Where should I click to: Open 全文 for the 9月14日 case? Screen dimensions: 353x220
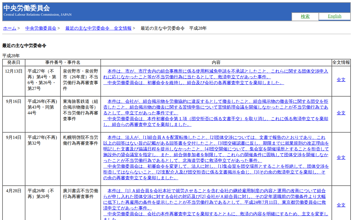click(x=341, y=157)
